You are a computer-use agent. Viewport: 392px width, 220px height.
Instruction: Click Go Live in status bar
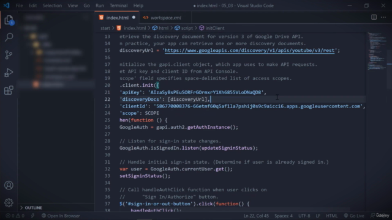pyautogui.click(x=354, y=216)
